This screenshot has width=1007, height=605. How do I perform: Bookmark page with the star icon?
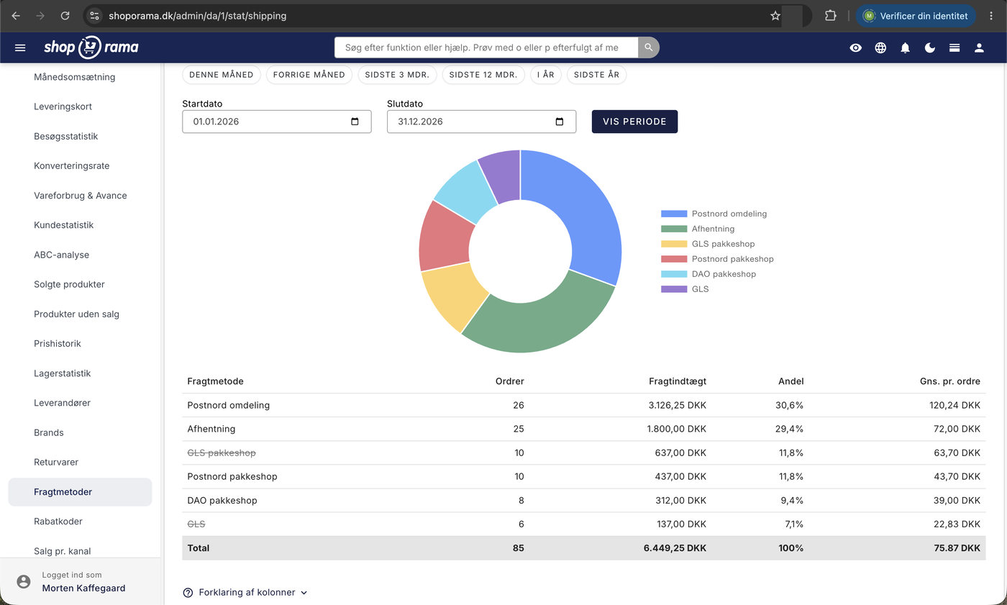(x=775, y=16)
